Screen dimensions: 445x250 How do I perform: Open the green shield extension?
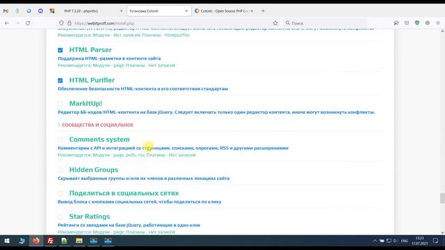pyautogui.click(x=417, y=23)
